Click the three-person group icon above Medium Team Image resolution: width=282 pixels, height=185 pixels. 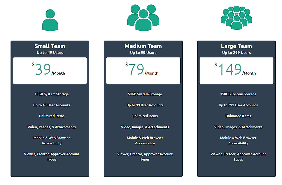tap(143, 18)
